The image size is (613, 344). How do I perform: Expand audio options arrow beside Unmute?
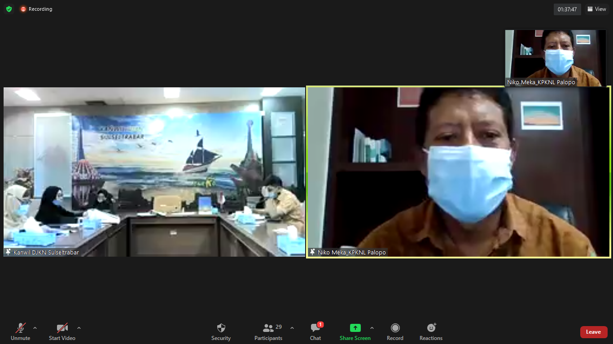pos(35,328)
